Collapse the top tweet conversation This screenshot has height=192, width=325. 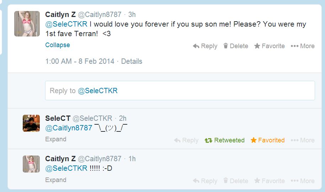(58, 45)
